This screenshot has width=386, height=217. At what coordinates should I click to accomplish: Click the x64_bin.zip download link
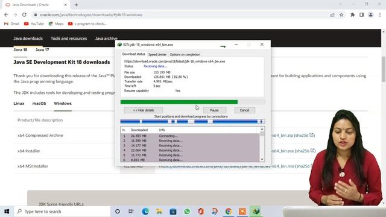point(282,135)
